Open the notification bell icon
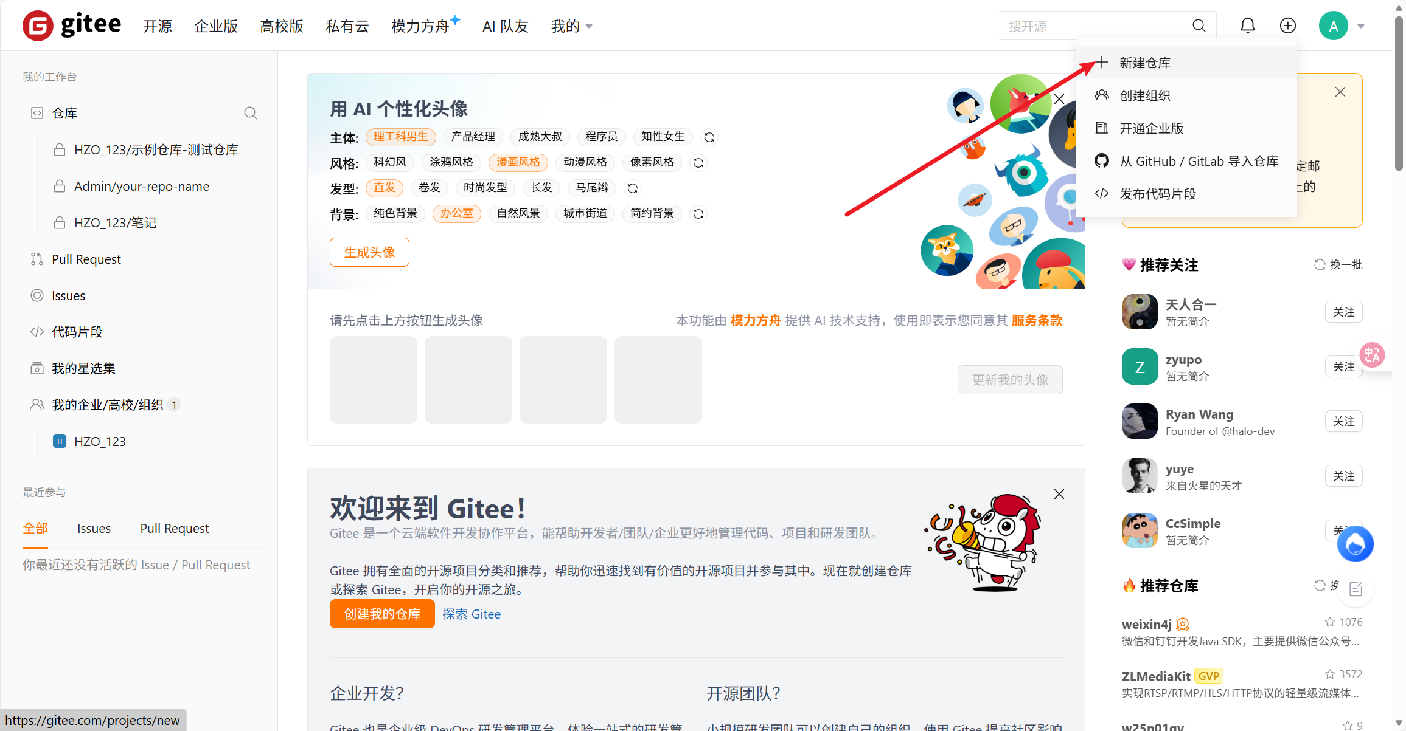This screenshot has height=731, width=1406. 1247,26
